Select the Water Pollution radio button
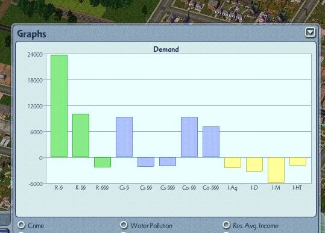The width and height of the screenshot is (325, 233). coord(124,225)
